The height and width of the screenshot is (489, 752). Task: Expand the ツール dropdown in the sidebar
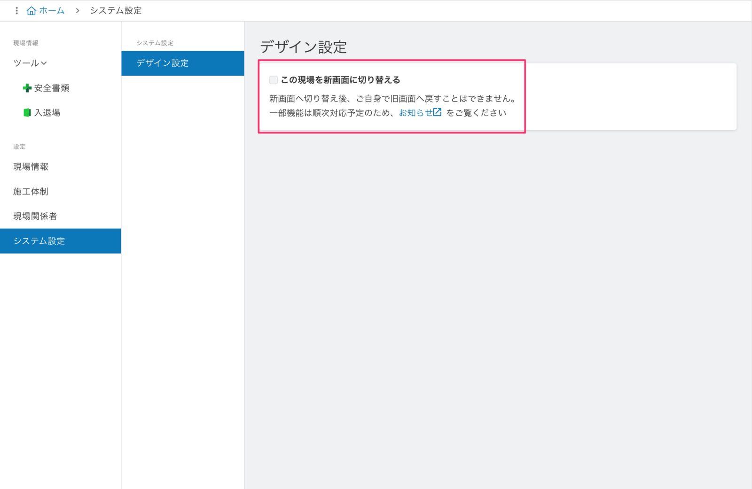coord(30,63)
